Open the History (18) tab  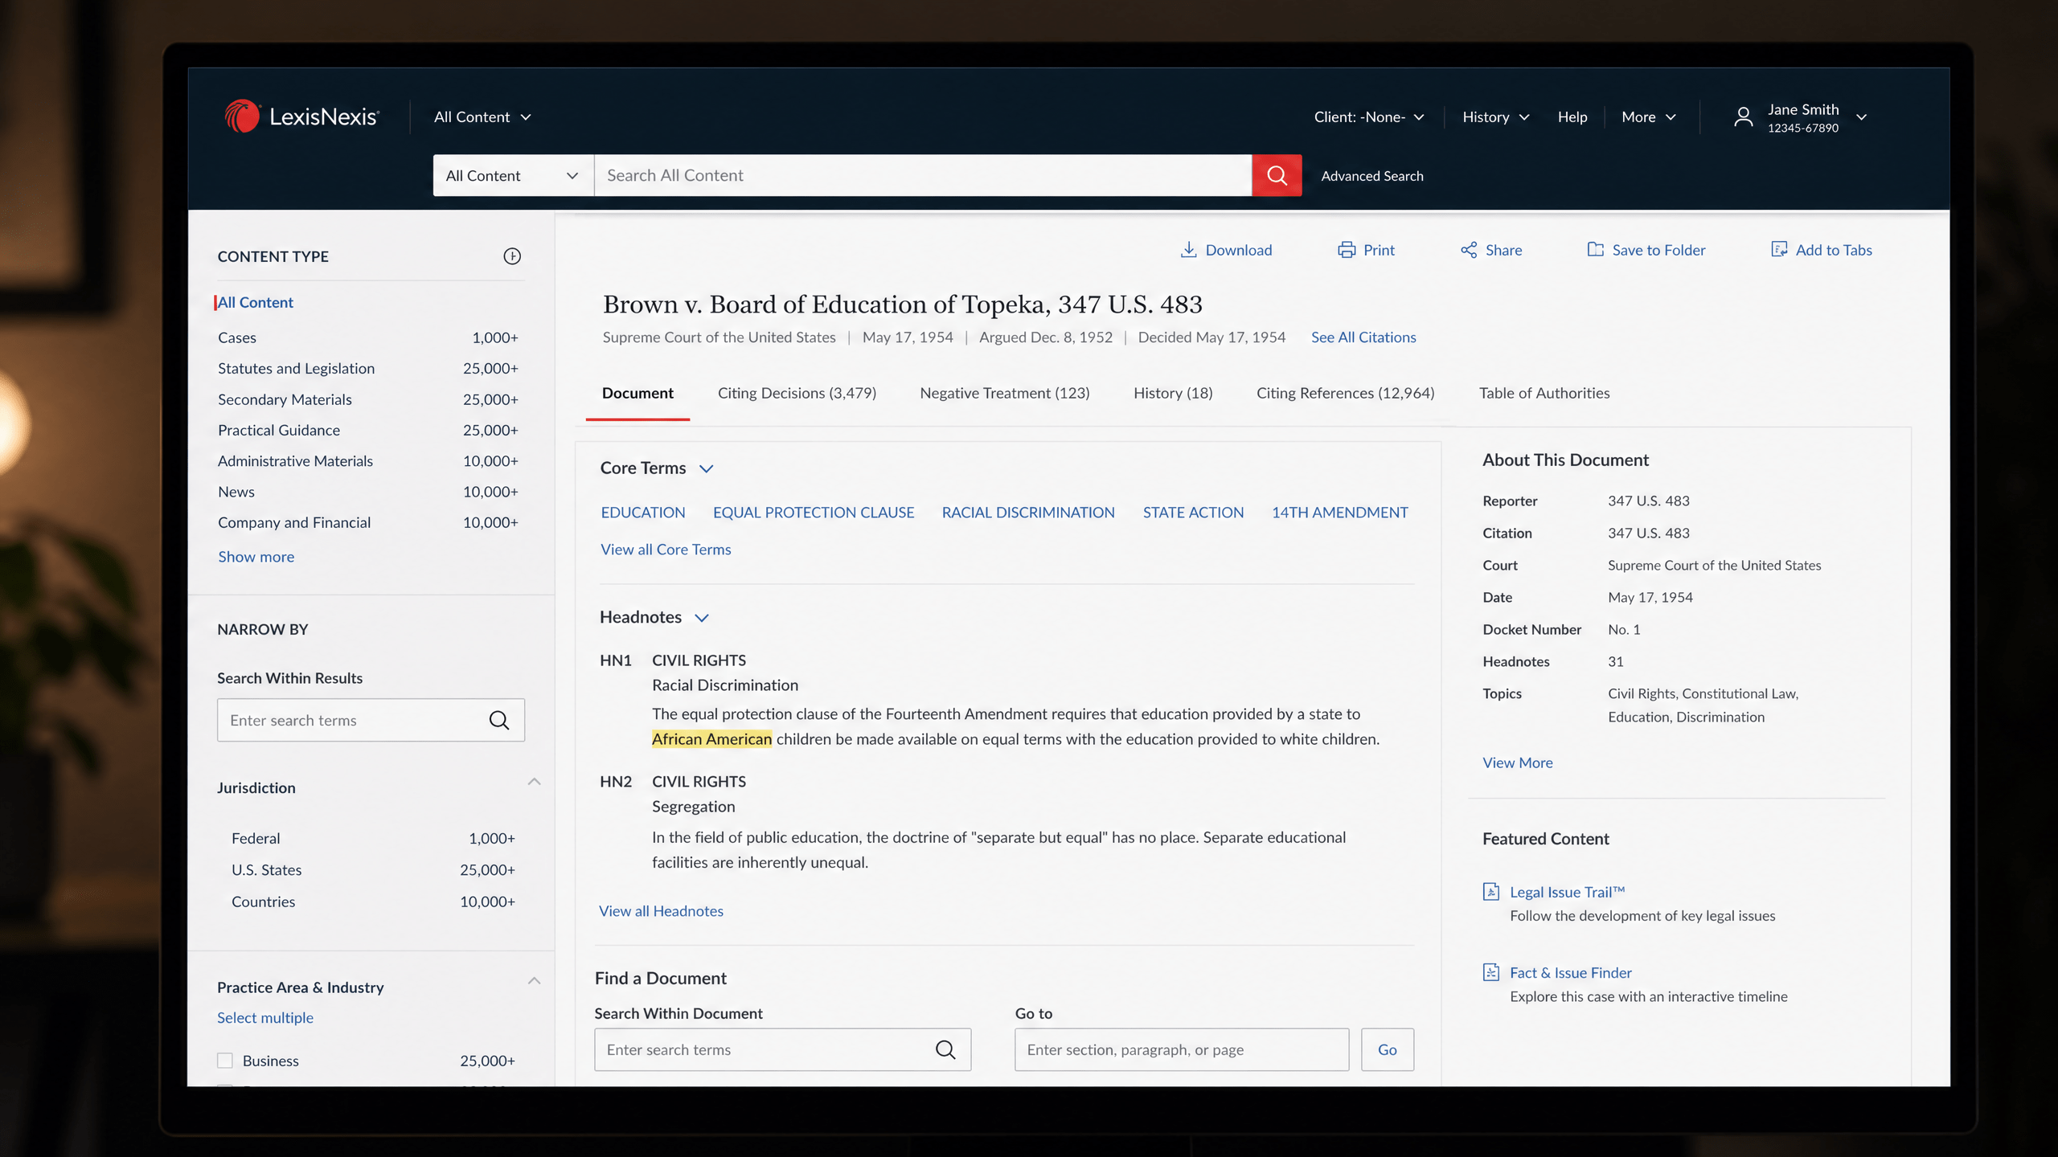(x=1173, y=393)
